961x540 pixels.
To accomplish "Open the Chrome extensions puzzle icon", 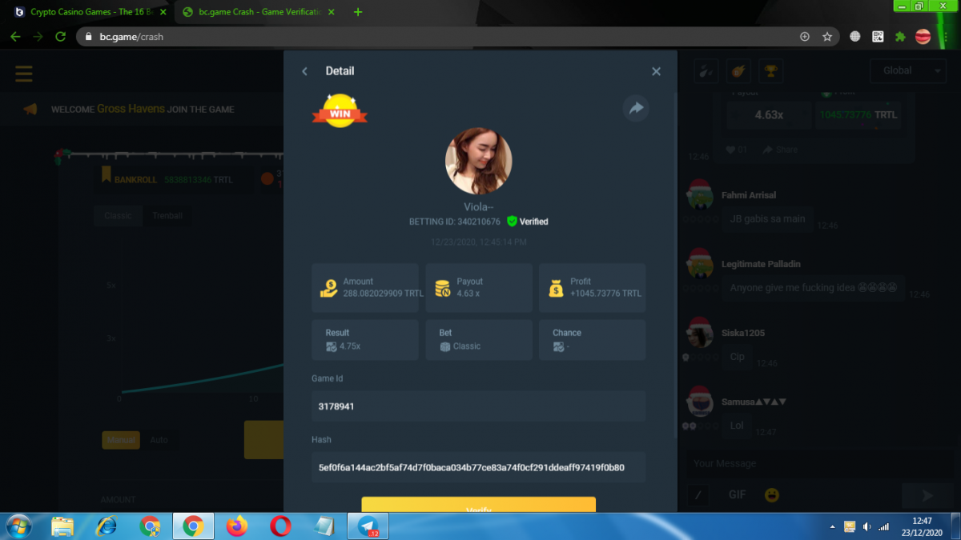I will pyautogui.click(x=900, y=37).
